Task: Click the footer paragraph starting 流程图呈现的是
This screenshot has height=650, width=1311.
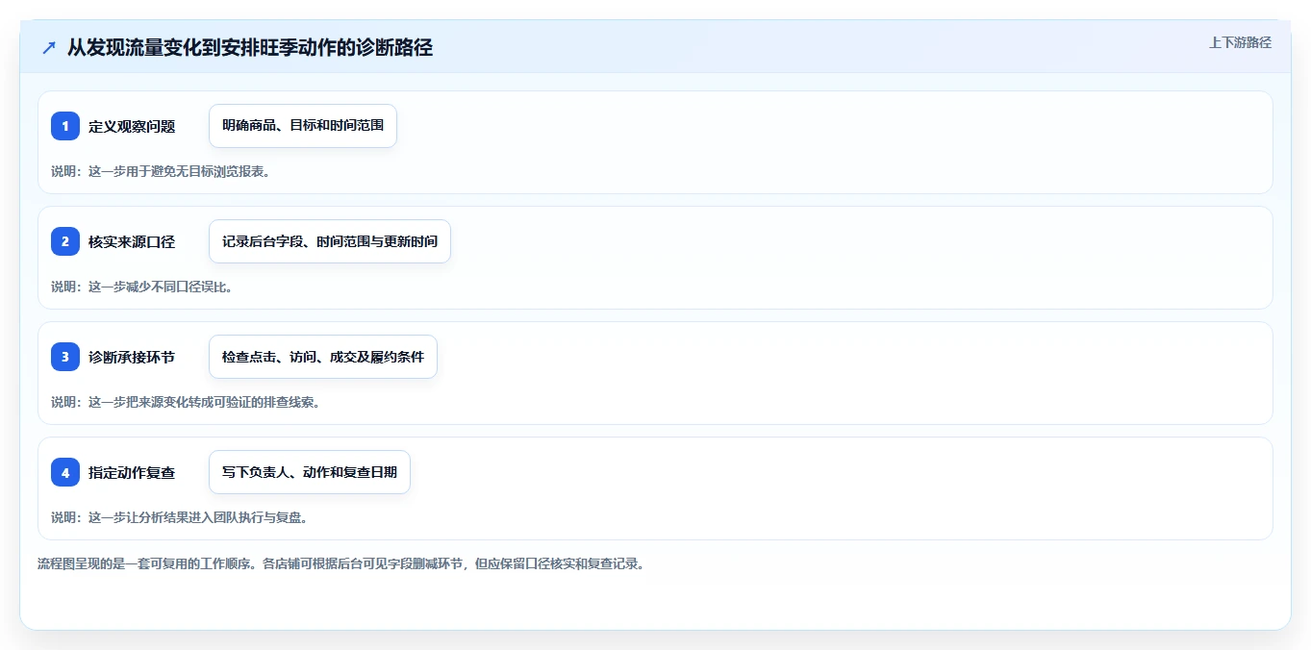Action: [340, 563]
